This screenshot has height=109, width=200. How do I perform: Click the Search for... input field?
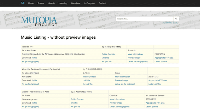coord(145,19)
